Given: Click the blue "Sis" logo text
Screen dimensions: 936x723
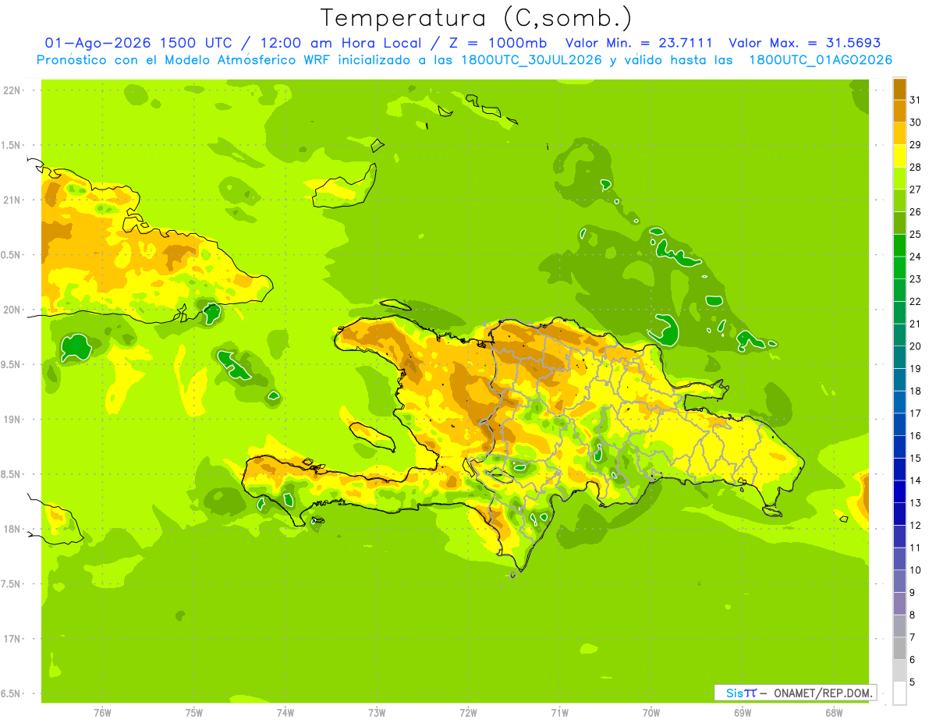Looking at the screenshot, I should click(734, 693).
